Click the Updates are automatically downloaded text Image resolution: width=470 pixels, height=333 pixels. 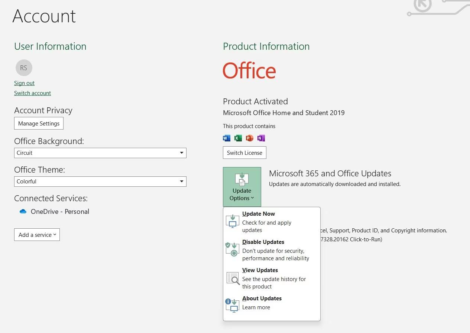tap(335, 184)
